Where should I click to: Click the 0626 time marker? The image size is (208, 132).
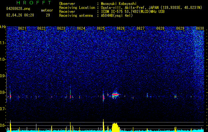121,28
